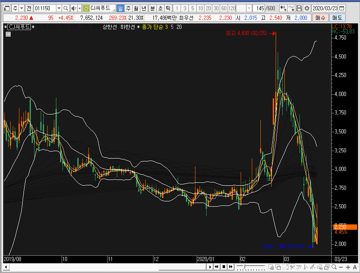
Task: Click the stock code field 011150
Action: (x=45, y=9)
